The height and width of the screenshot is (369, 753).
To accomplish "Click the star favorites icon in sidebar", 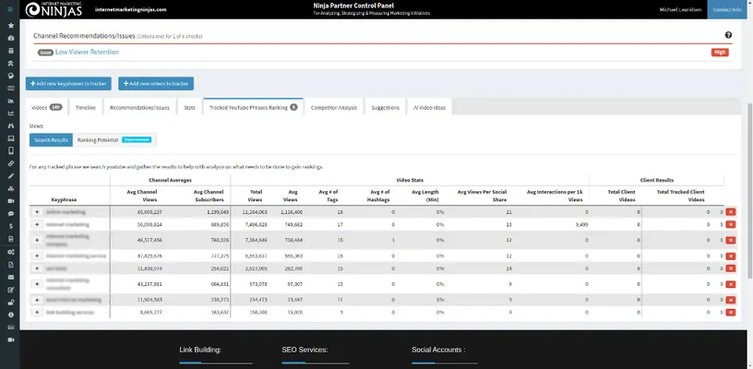I will tap(10, 26).
